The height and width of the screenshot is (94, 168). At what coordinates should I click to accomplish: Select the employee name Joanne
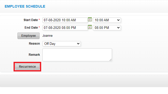[x=48, y=36]
